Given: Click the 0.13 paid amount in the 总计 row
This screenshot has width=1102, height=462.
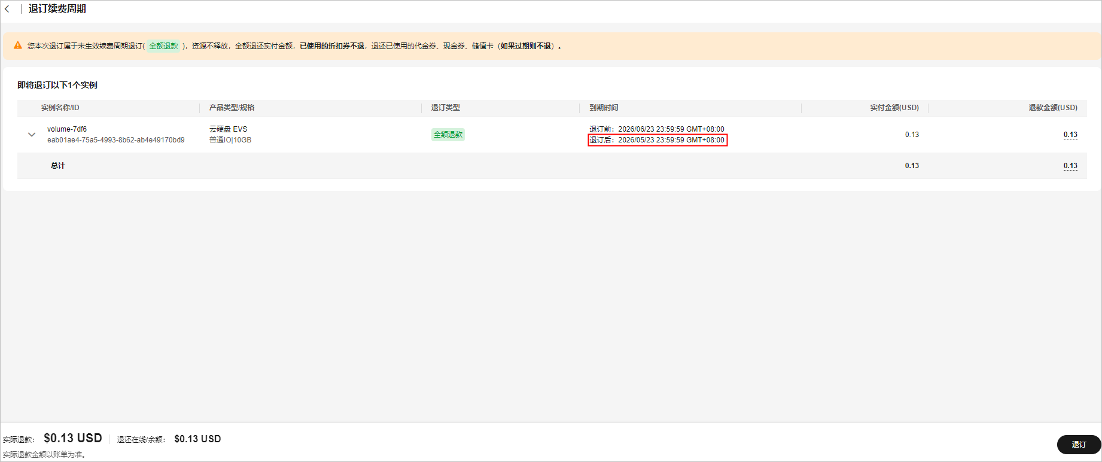Looking at the screenshot, I should [912, 166].
